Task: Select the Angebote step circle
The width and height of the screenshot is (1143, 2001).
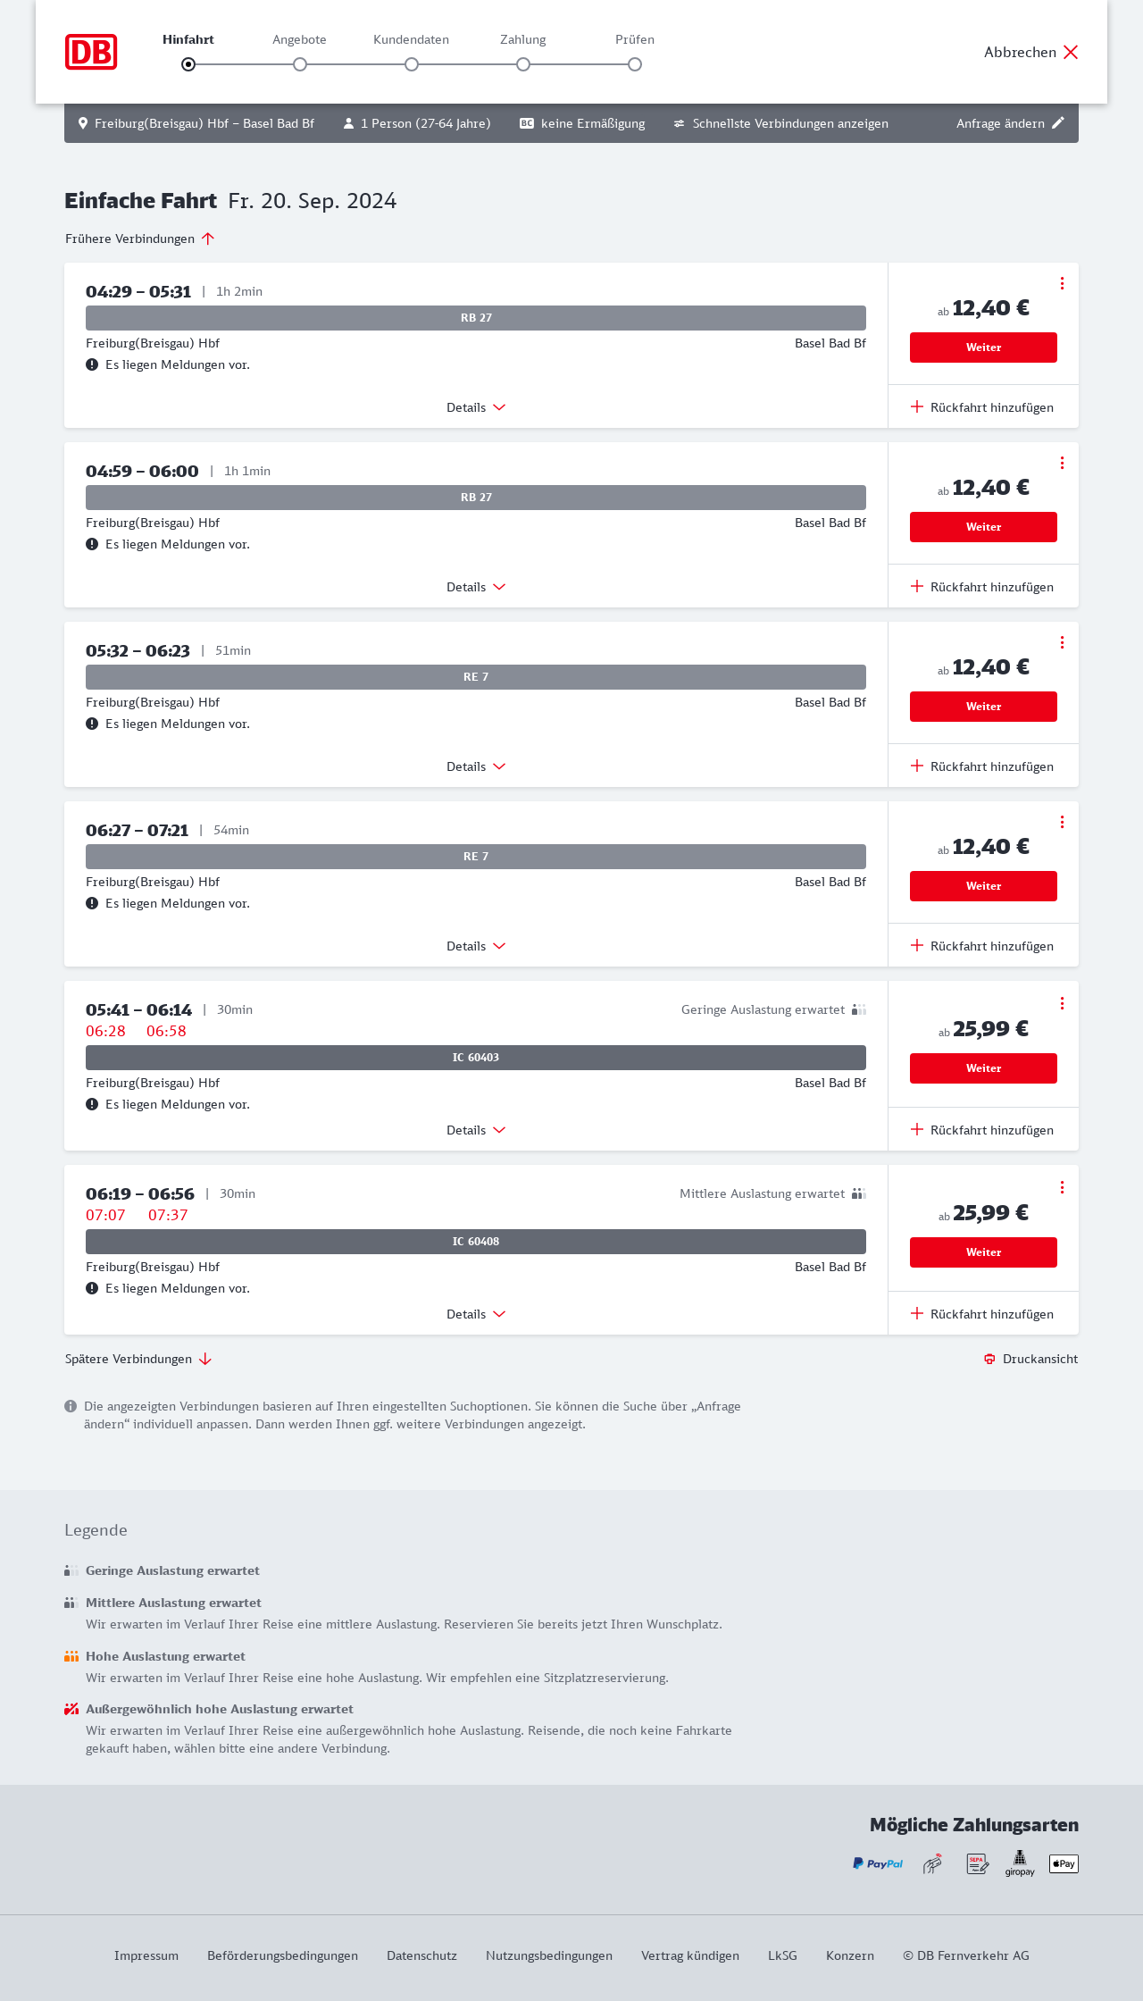Action: tap(300, 64)
